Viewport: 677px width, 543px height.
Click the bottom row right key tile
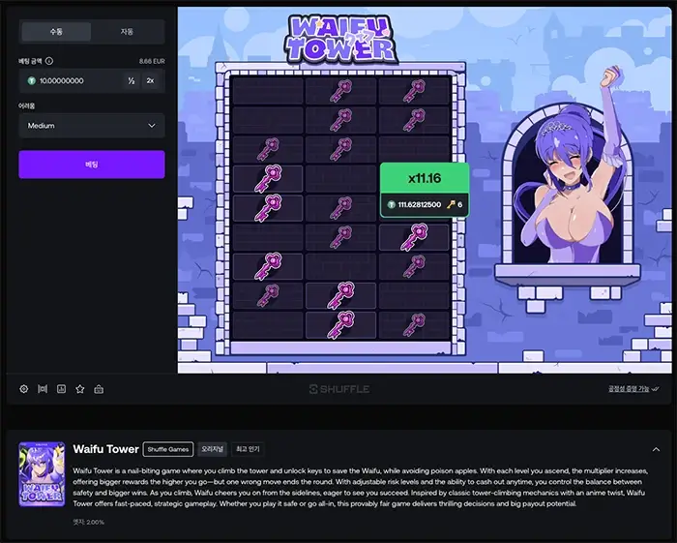coord(414,325)
